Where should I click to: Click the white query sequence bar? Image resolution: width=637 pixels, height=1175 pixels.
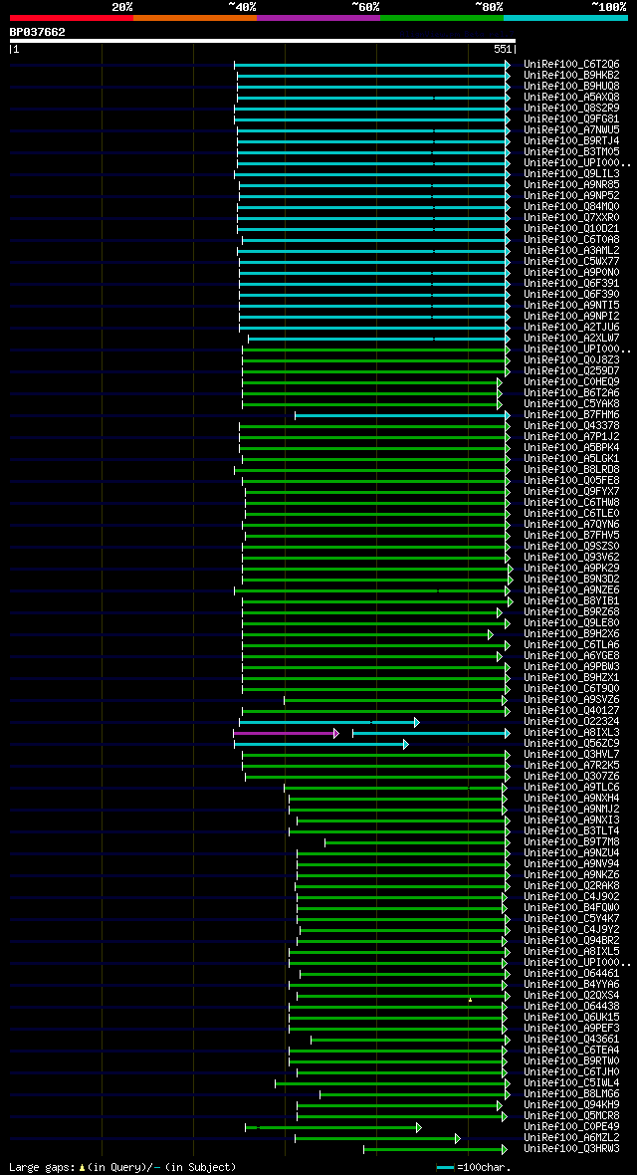tap(263, 41)
